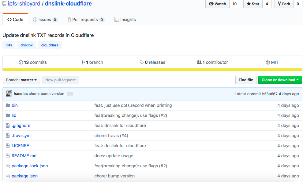Open the lib folder
The width and height of the screenshot is (303, 182).
pyautogui.click(x=14, y=115)
